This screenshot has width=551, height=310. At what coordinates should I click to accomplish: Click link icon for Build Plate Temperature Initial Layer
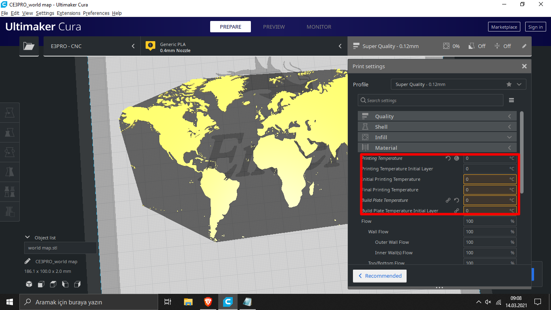tap(457, 211)
